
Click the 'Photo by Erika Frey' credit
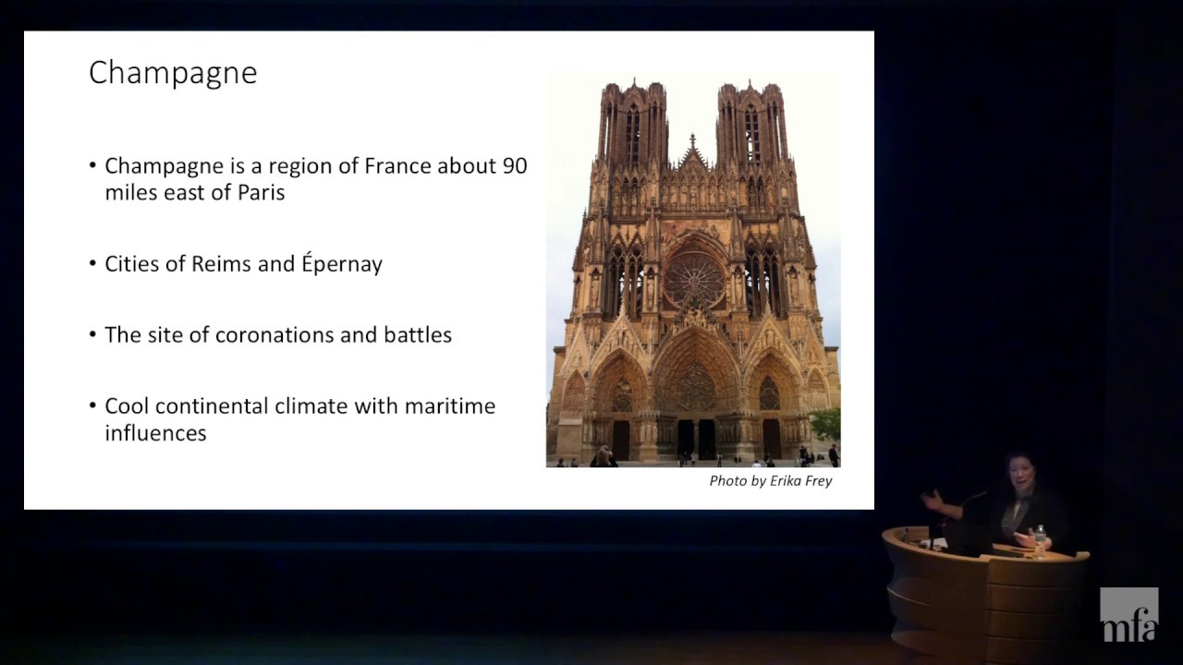(x=770, y=480)
